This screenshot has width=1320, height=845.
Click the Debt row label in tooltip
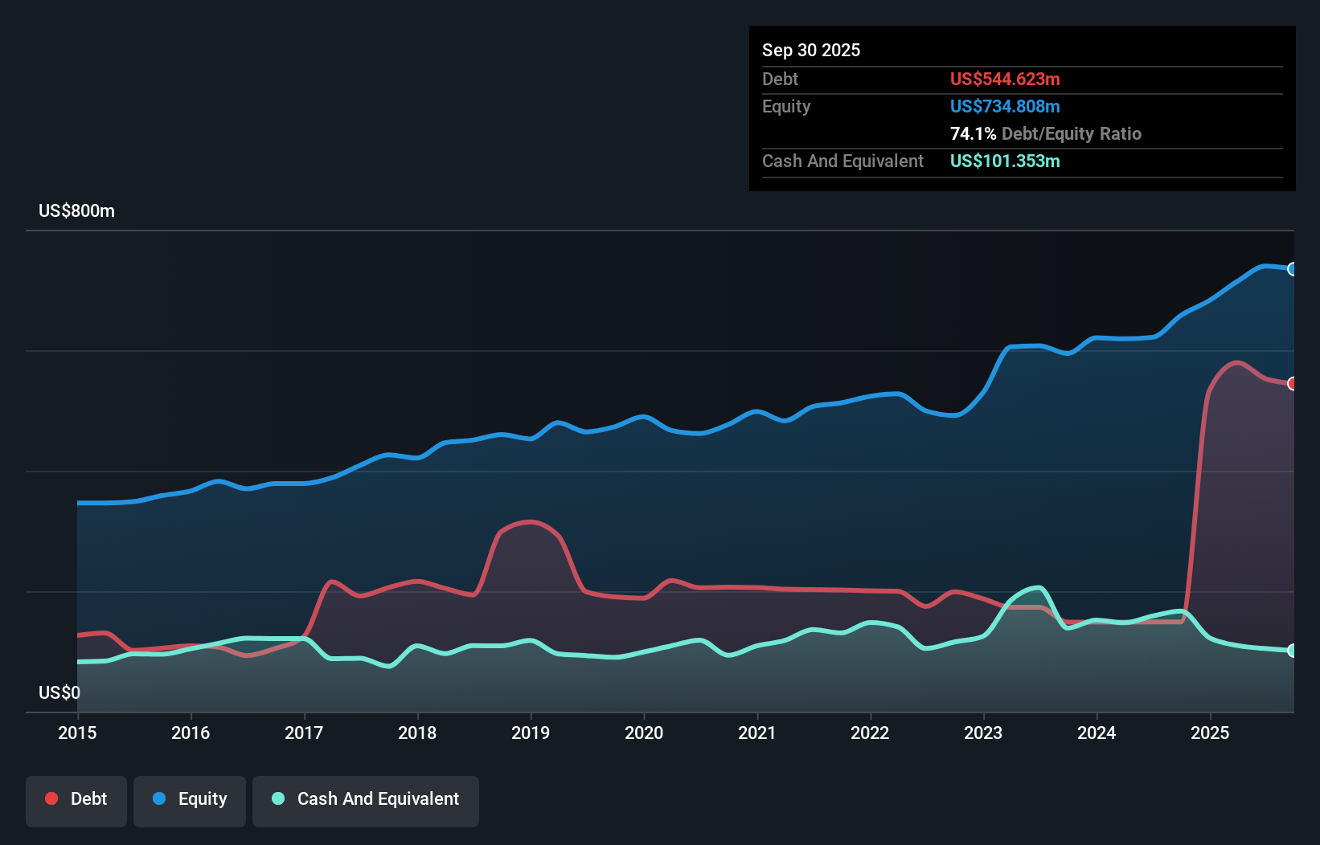point(780,79)
